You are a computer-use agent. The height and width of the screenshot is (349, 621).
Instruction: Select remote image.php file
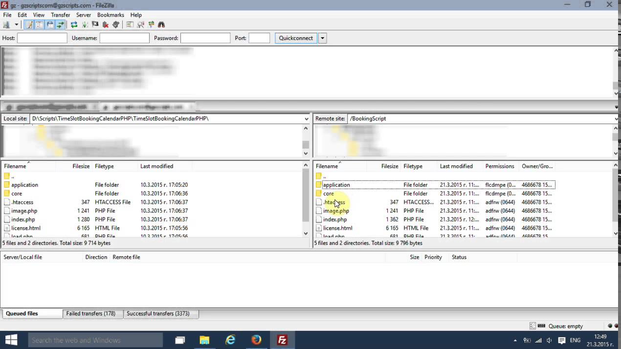(336, 211)
